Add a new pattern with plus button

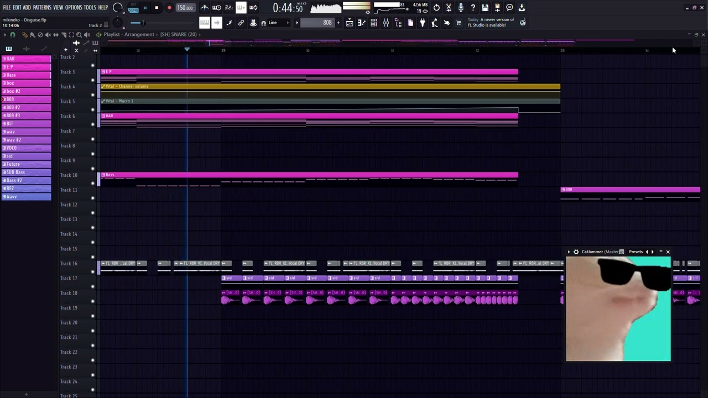click(339, 23)
